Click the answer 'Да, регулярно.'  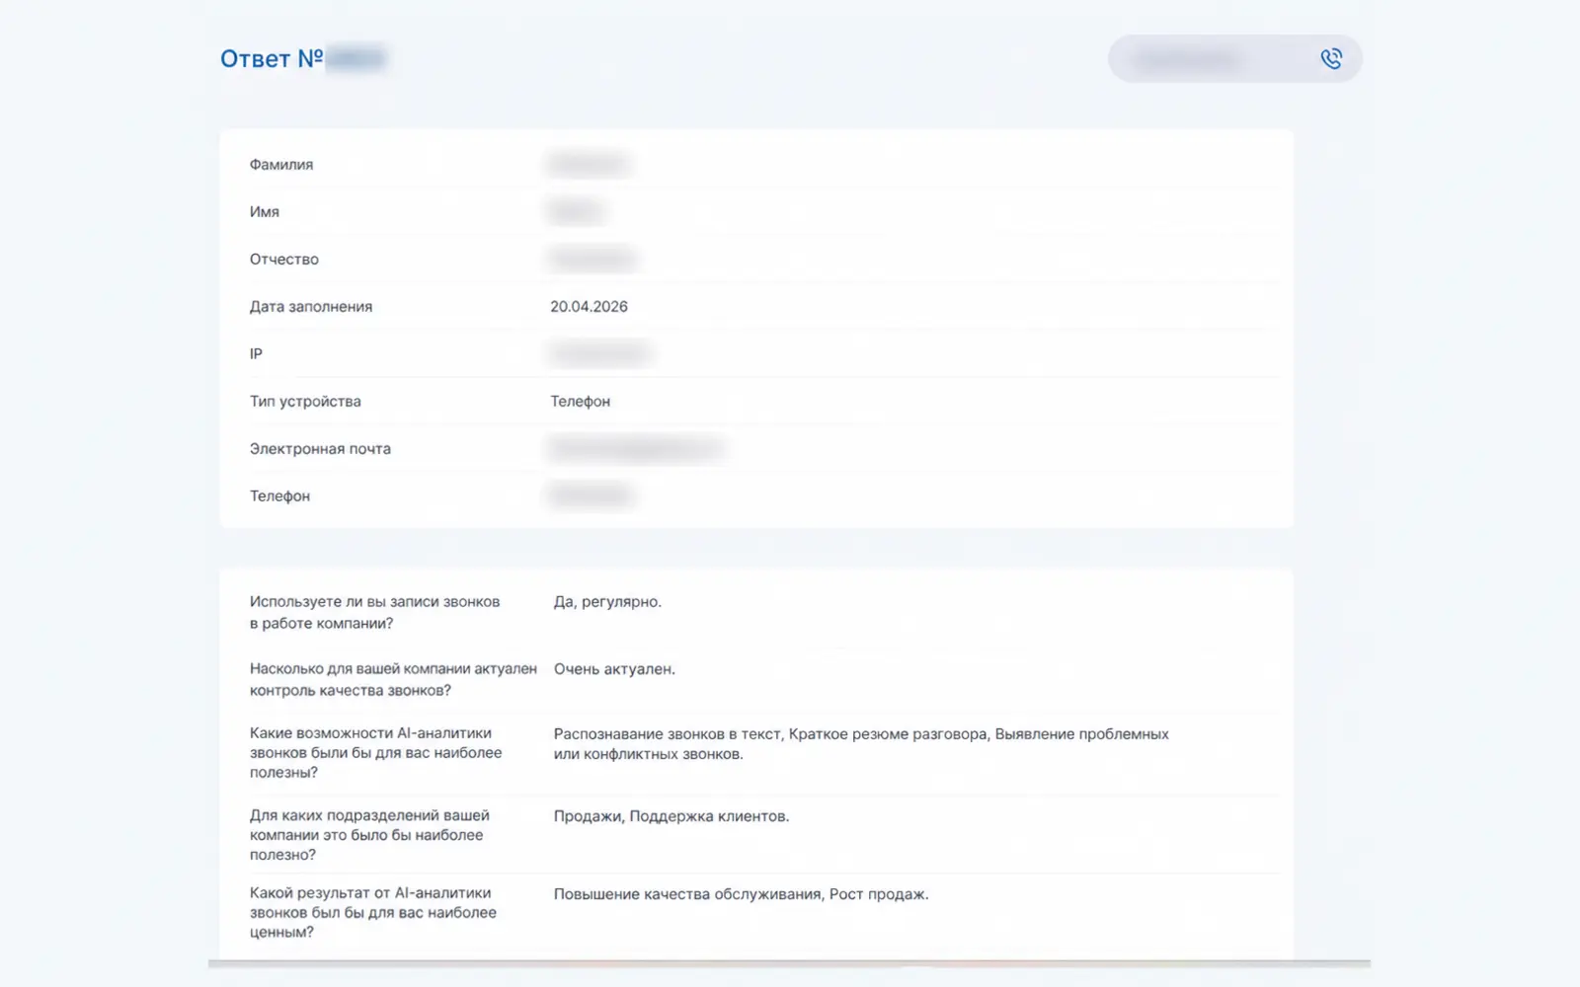point(607,602)
